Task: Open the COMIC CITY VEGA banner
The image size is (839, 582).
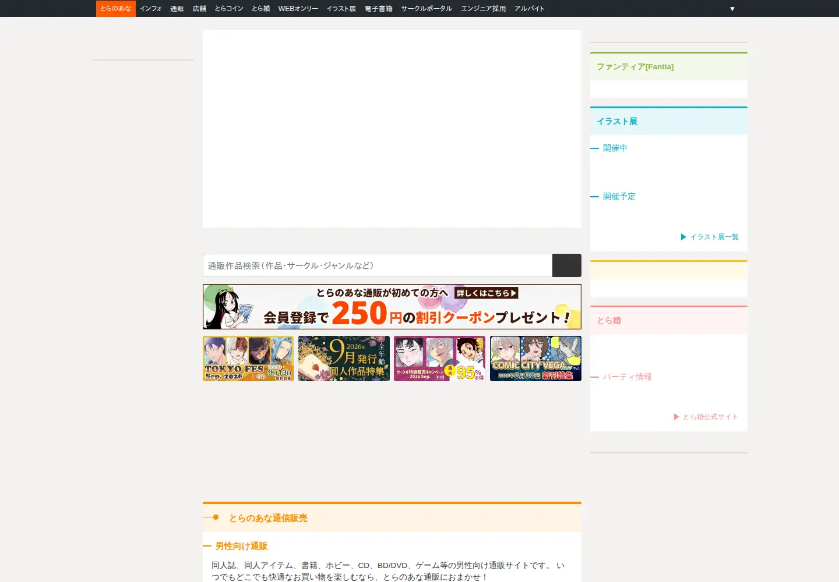Action: coord(535,359)
